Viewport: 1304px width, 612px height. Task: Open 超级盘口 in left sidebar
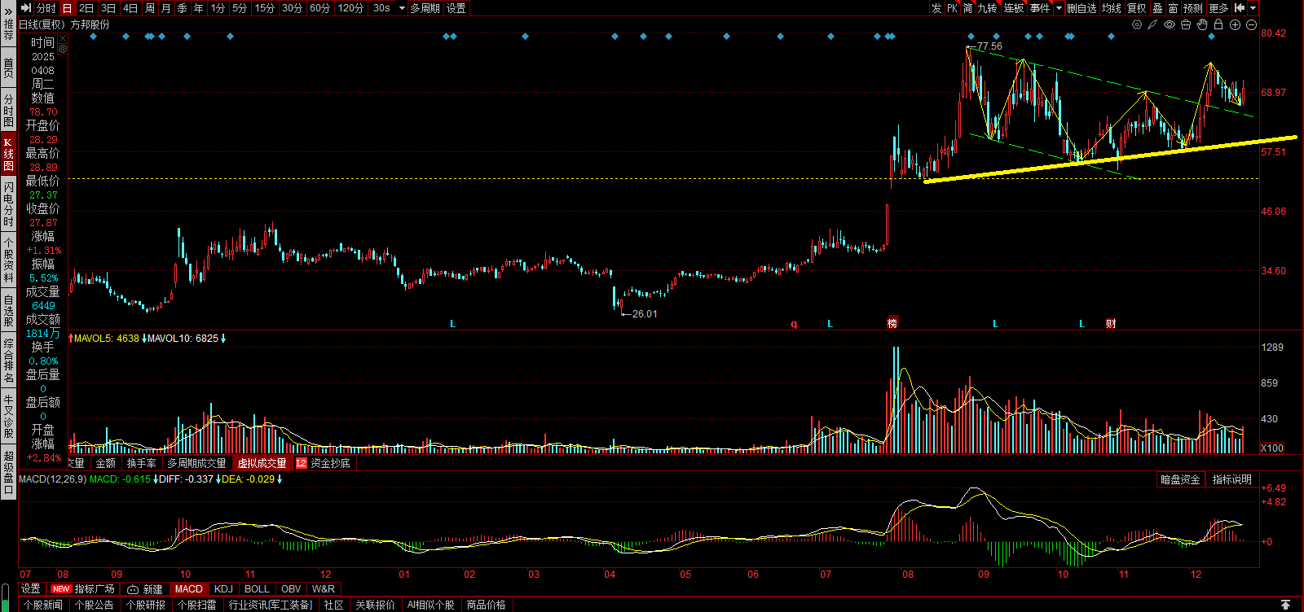click(x=8, y=472)
